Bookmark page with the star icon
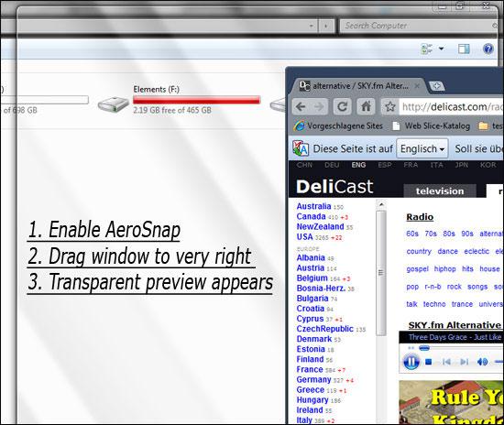 click(x=389, y=106)
